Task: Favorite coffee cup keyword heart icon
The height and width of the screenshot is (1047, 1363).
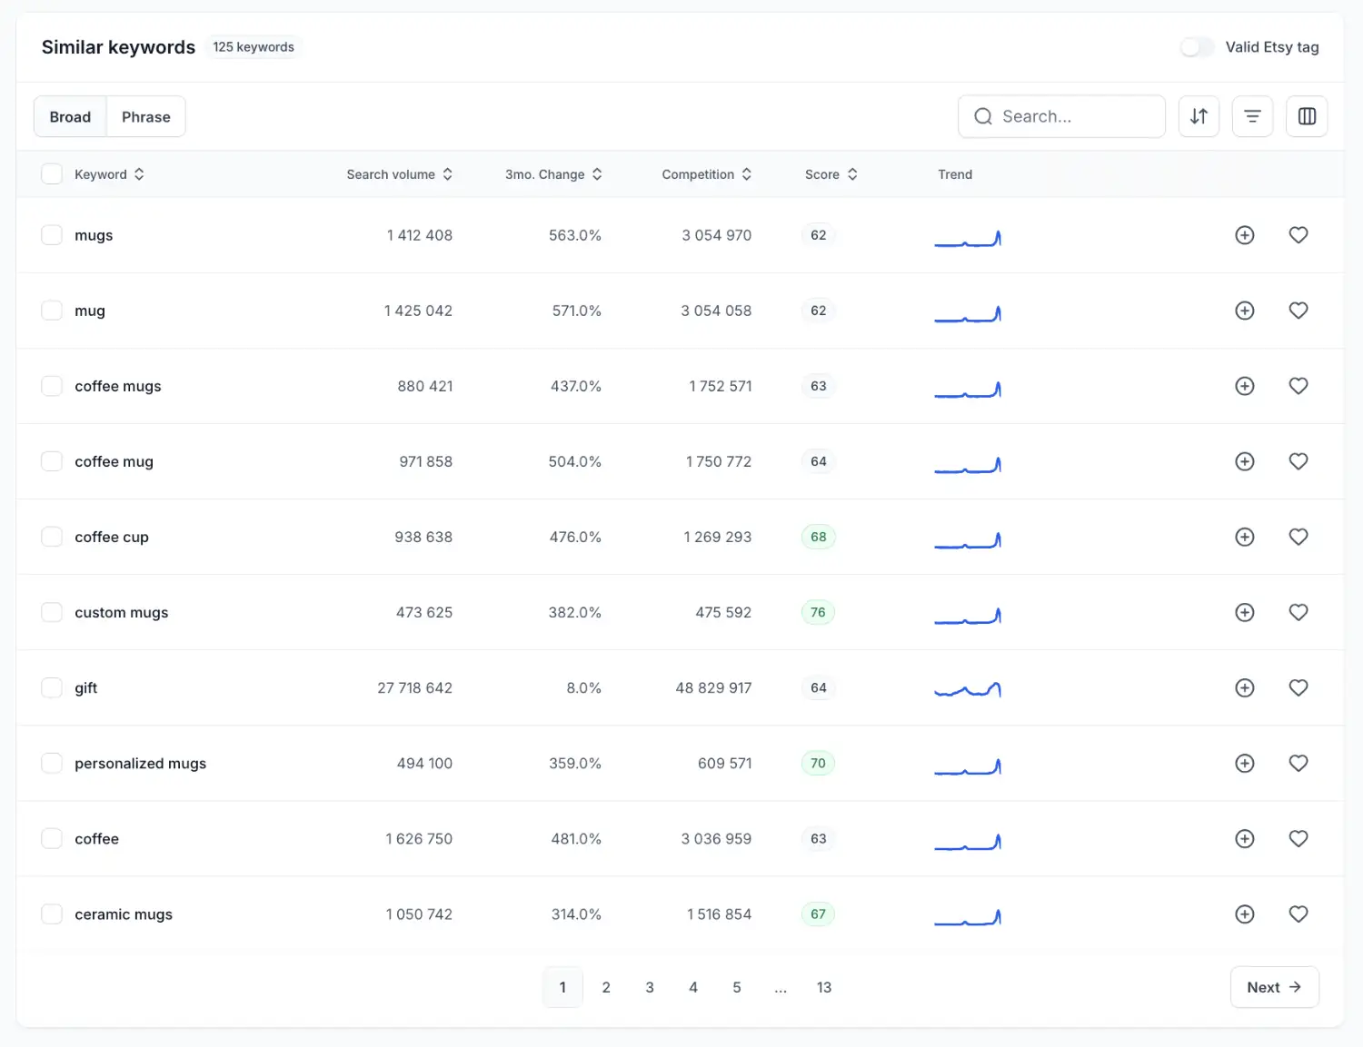Action: tap(1298, 537)
